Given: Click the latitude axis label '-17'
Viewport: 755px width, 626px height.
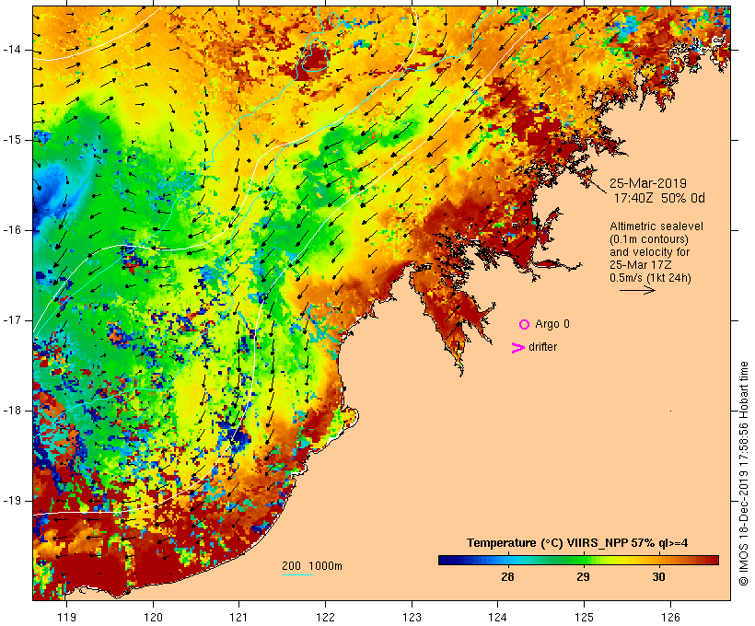Looking at the screenshot, I should (11, 320).
